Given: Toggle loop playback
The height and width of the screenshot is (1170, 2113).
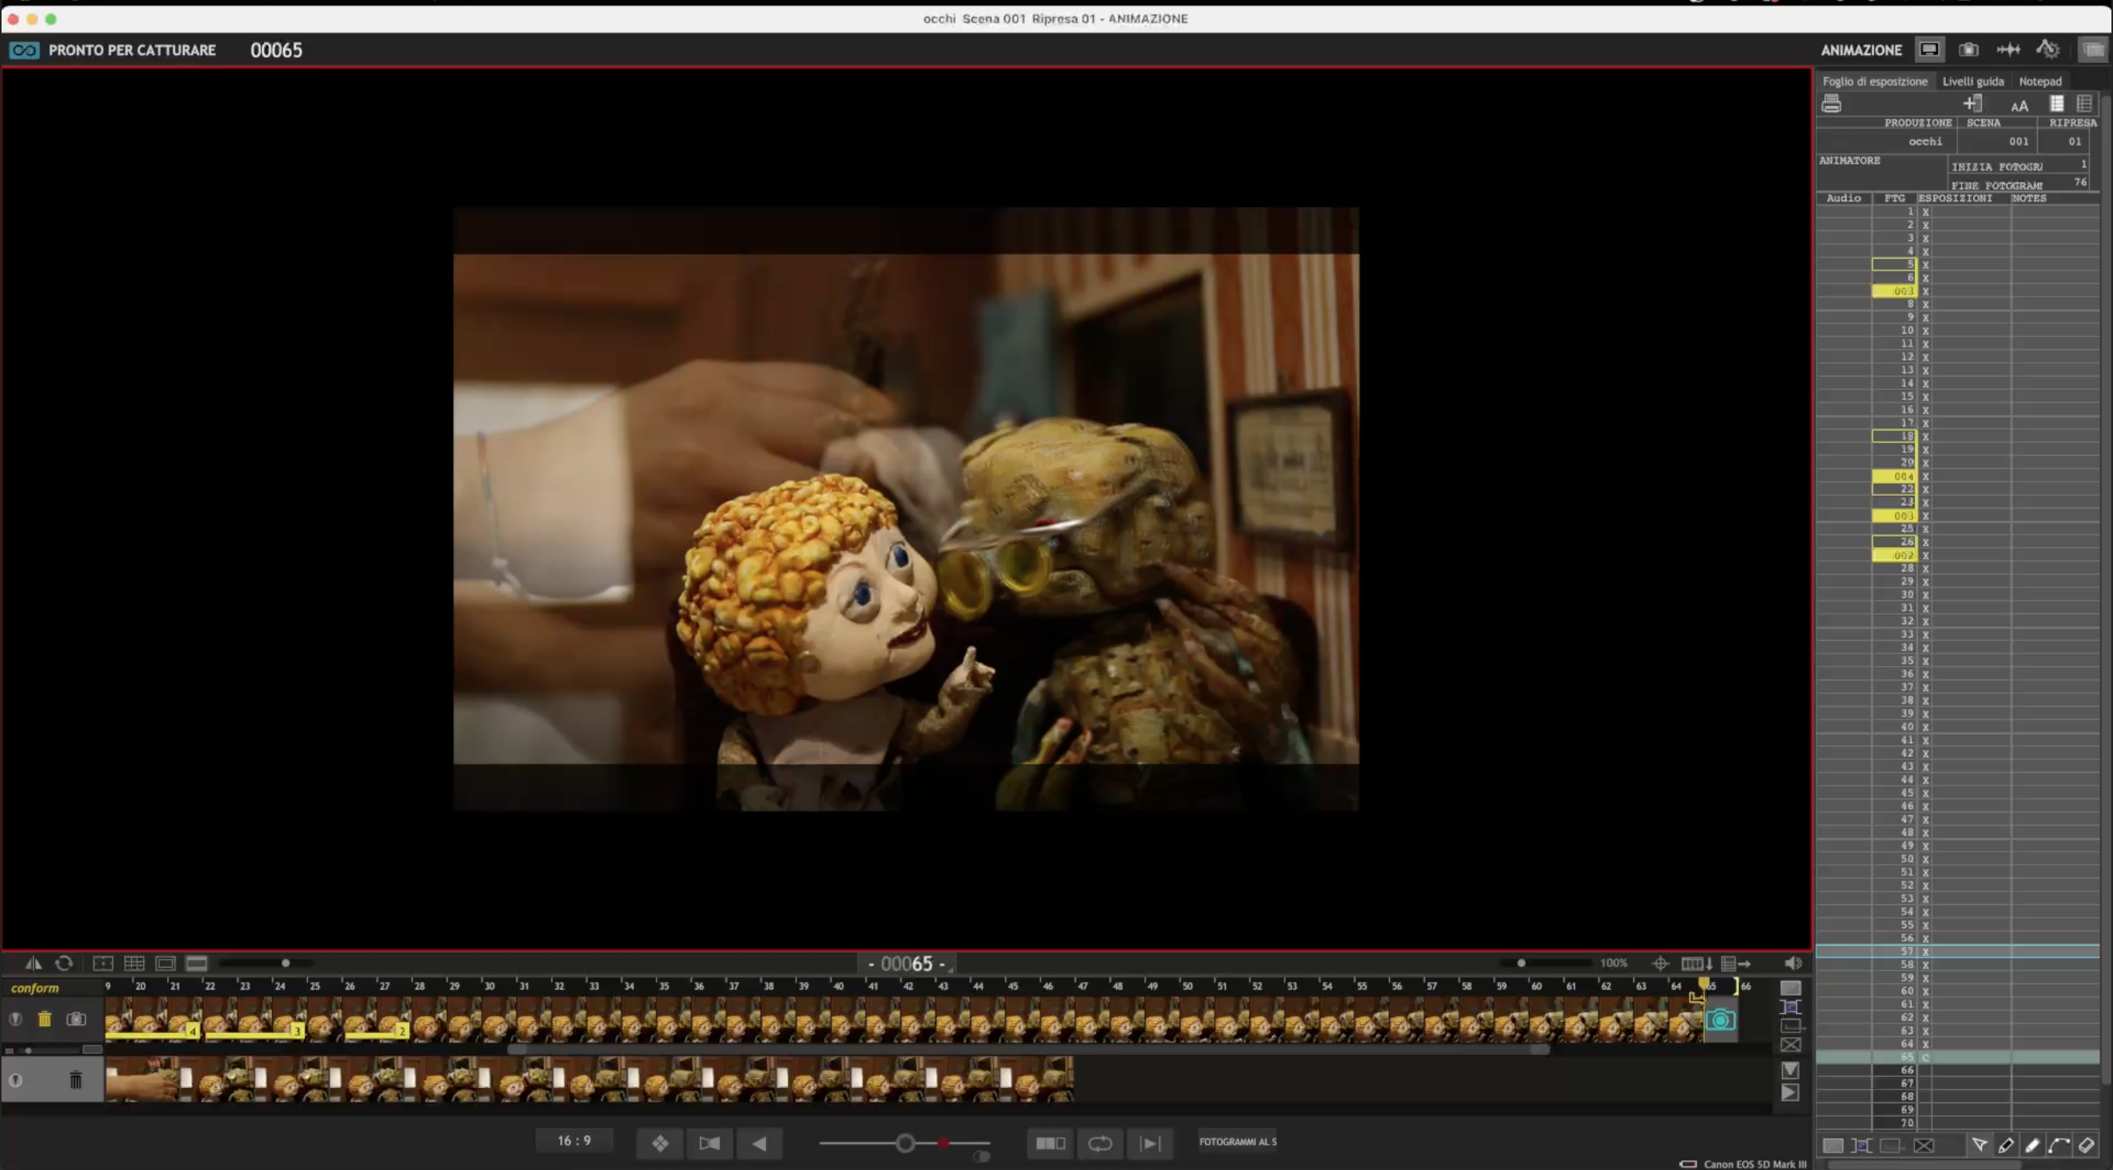Looking at the screenshot, I should (x=1100, y=1142).
